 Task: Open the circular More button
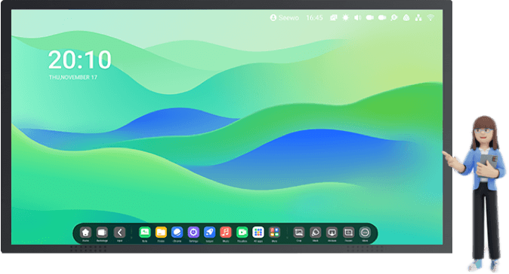pos(365,233)
